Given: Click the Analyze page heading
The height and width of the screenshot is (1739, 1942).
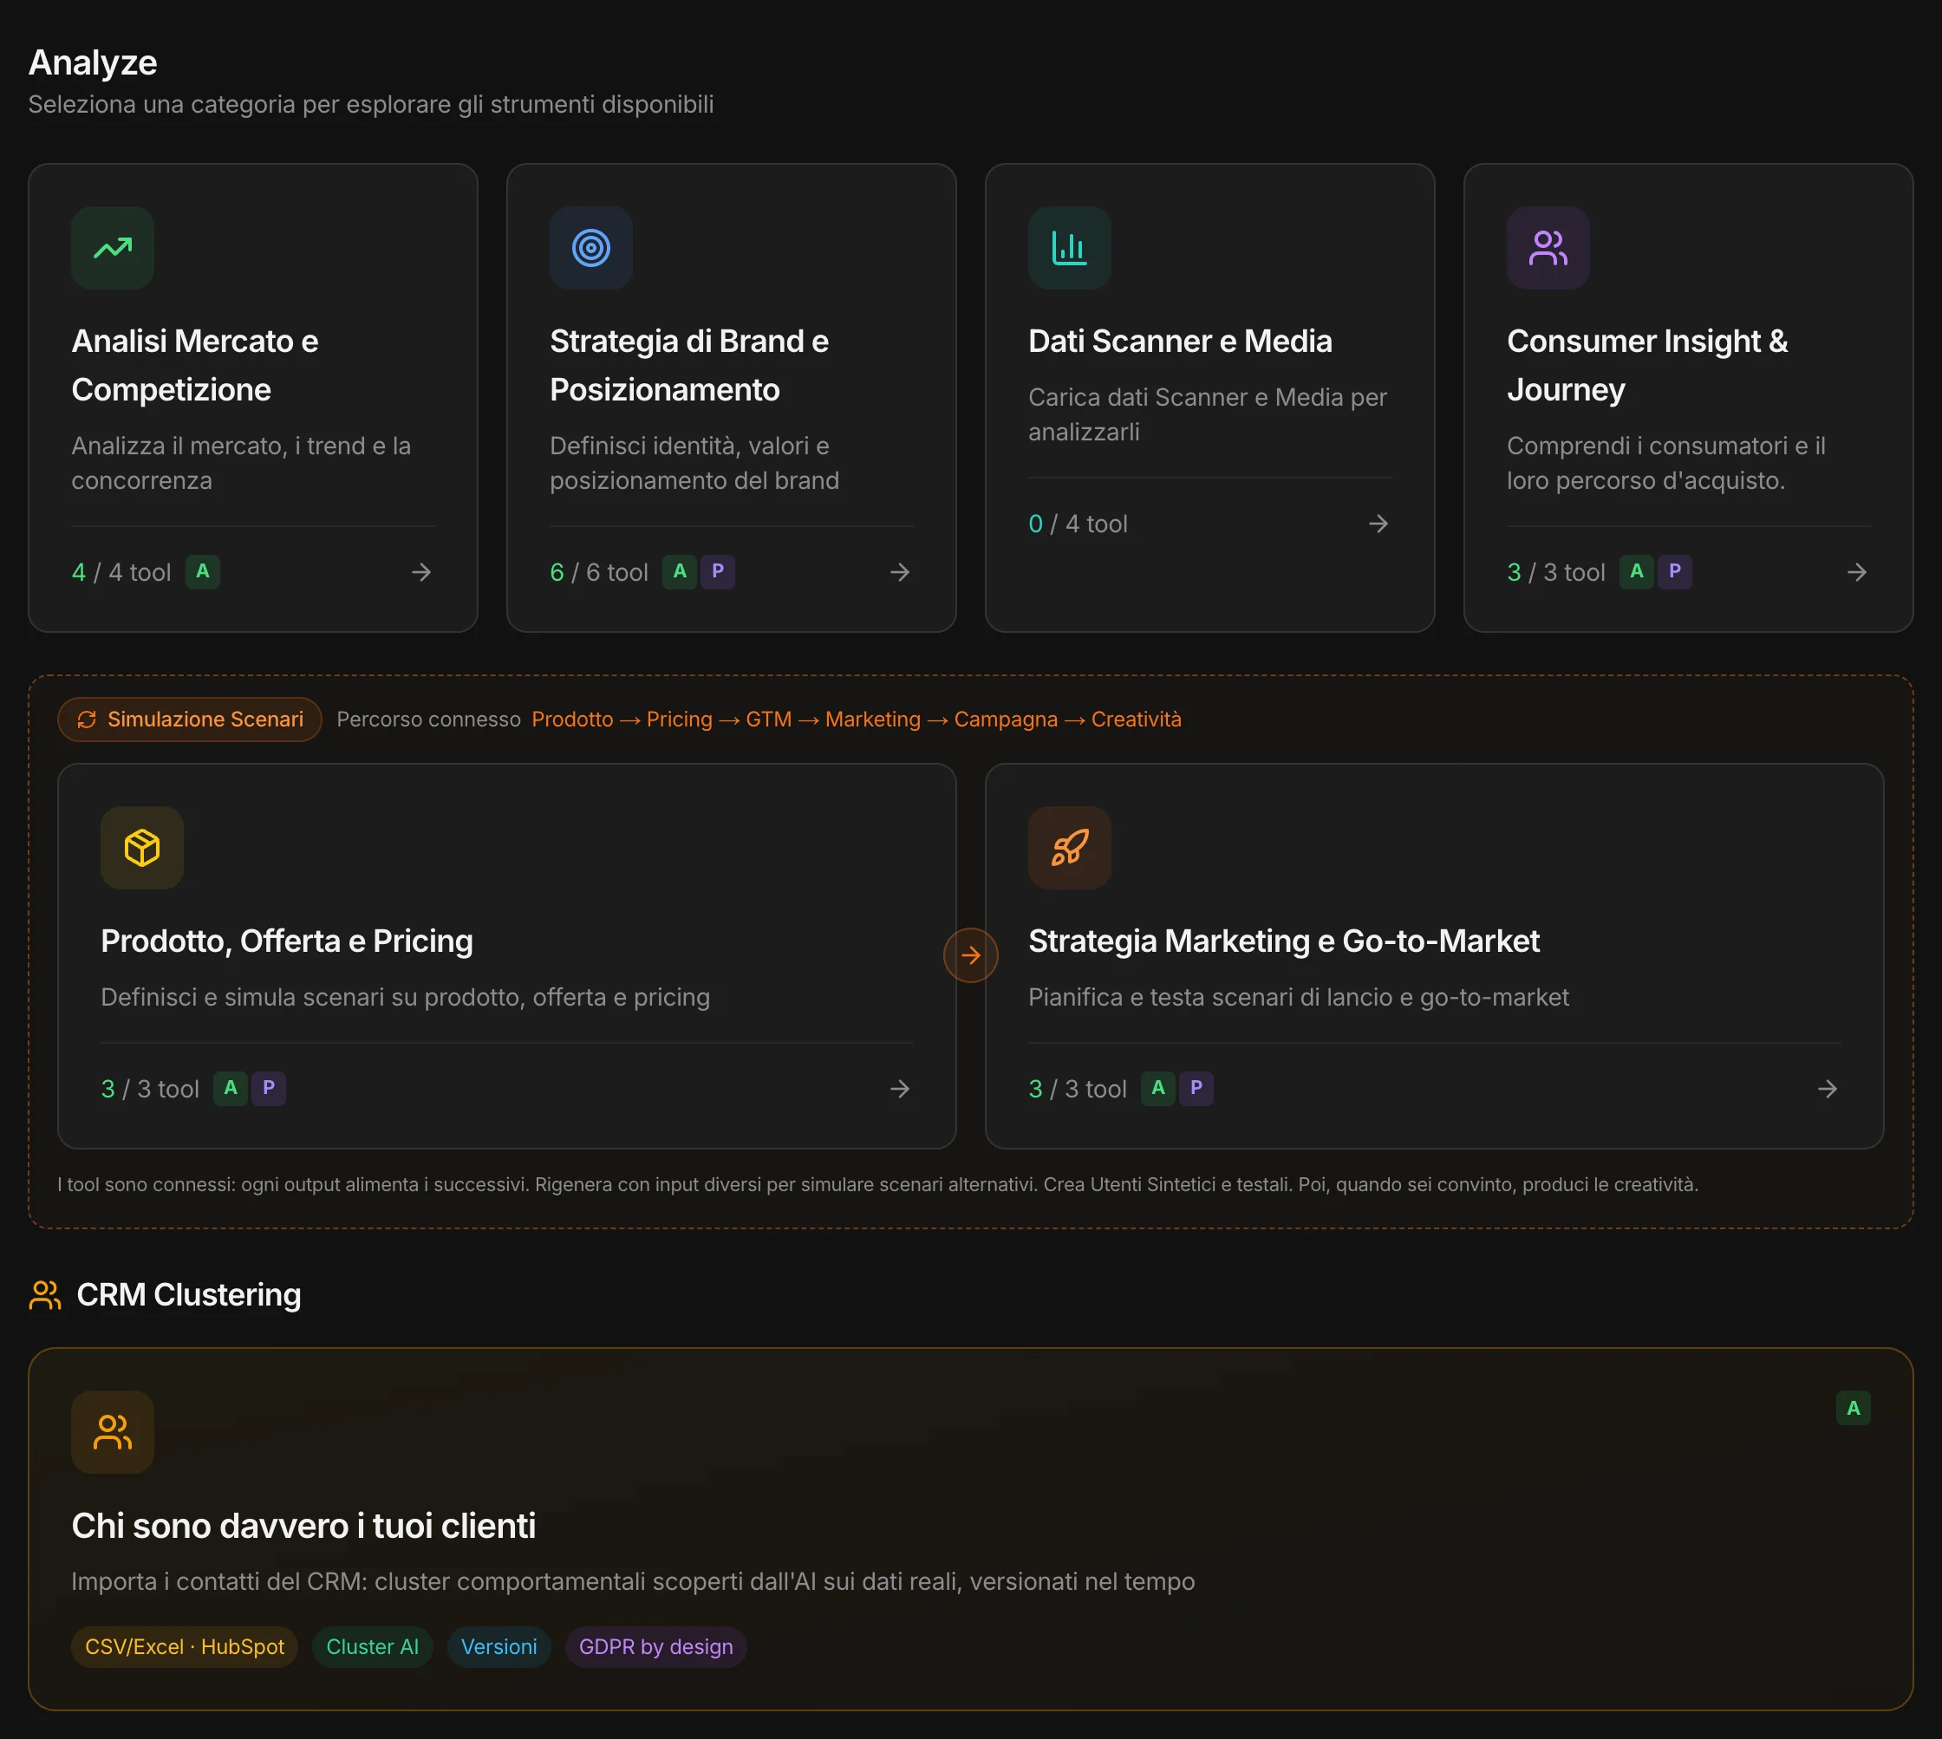Looking at the screenshot, I should pyautogui.click(x=93, y=63).
